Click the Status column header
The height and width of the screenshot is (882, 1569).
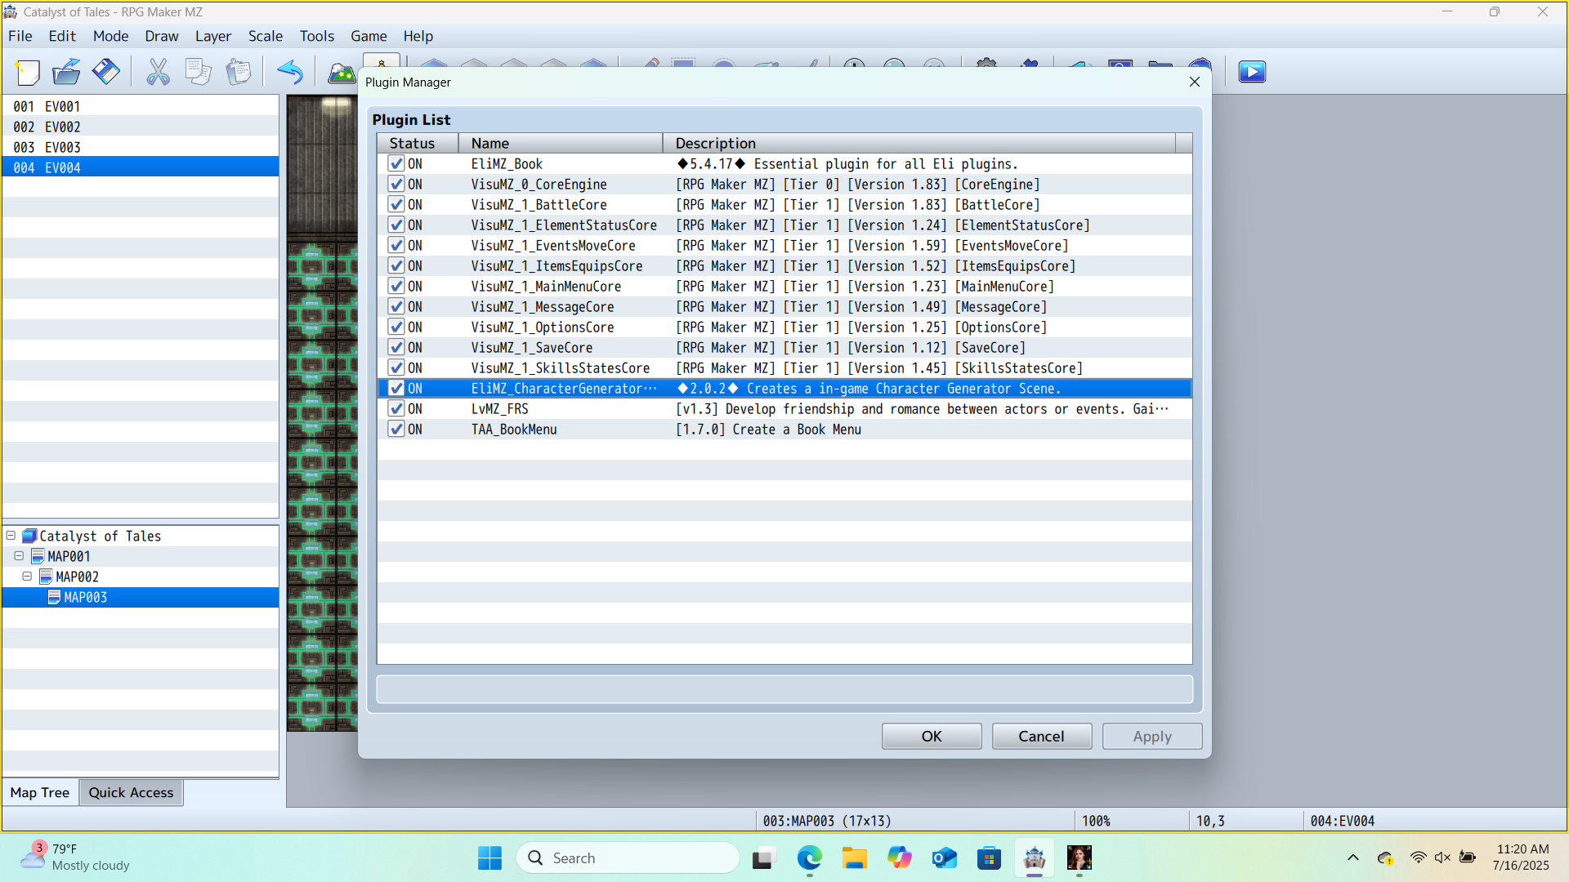coord(418,143)
